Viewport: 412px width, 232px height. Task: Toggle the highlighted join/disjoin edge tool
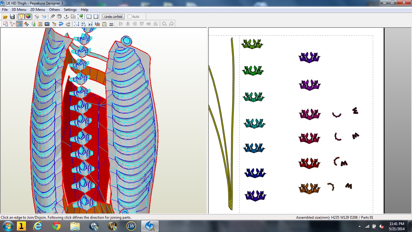(20, 24)
